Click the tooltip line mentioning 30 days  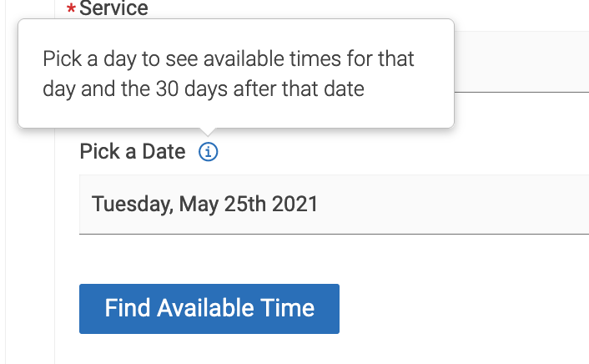[x=204, y=89]
